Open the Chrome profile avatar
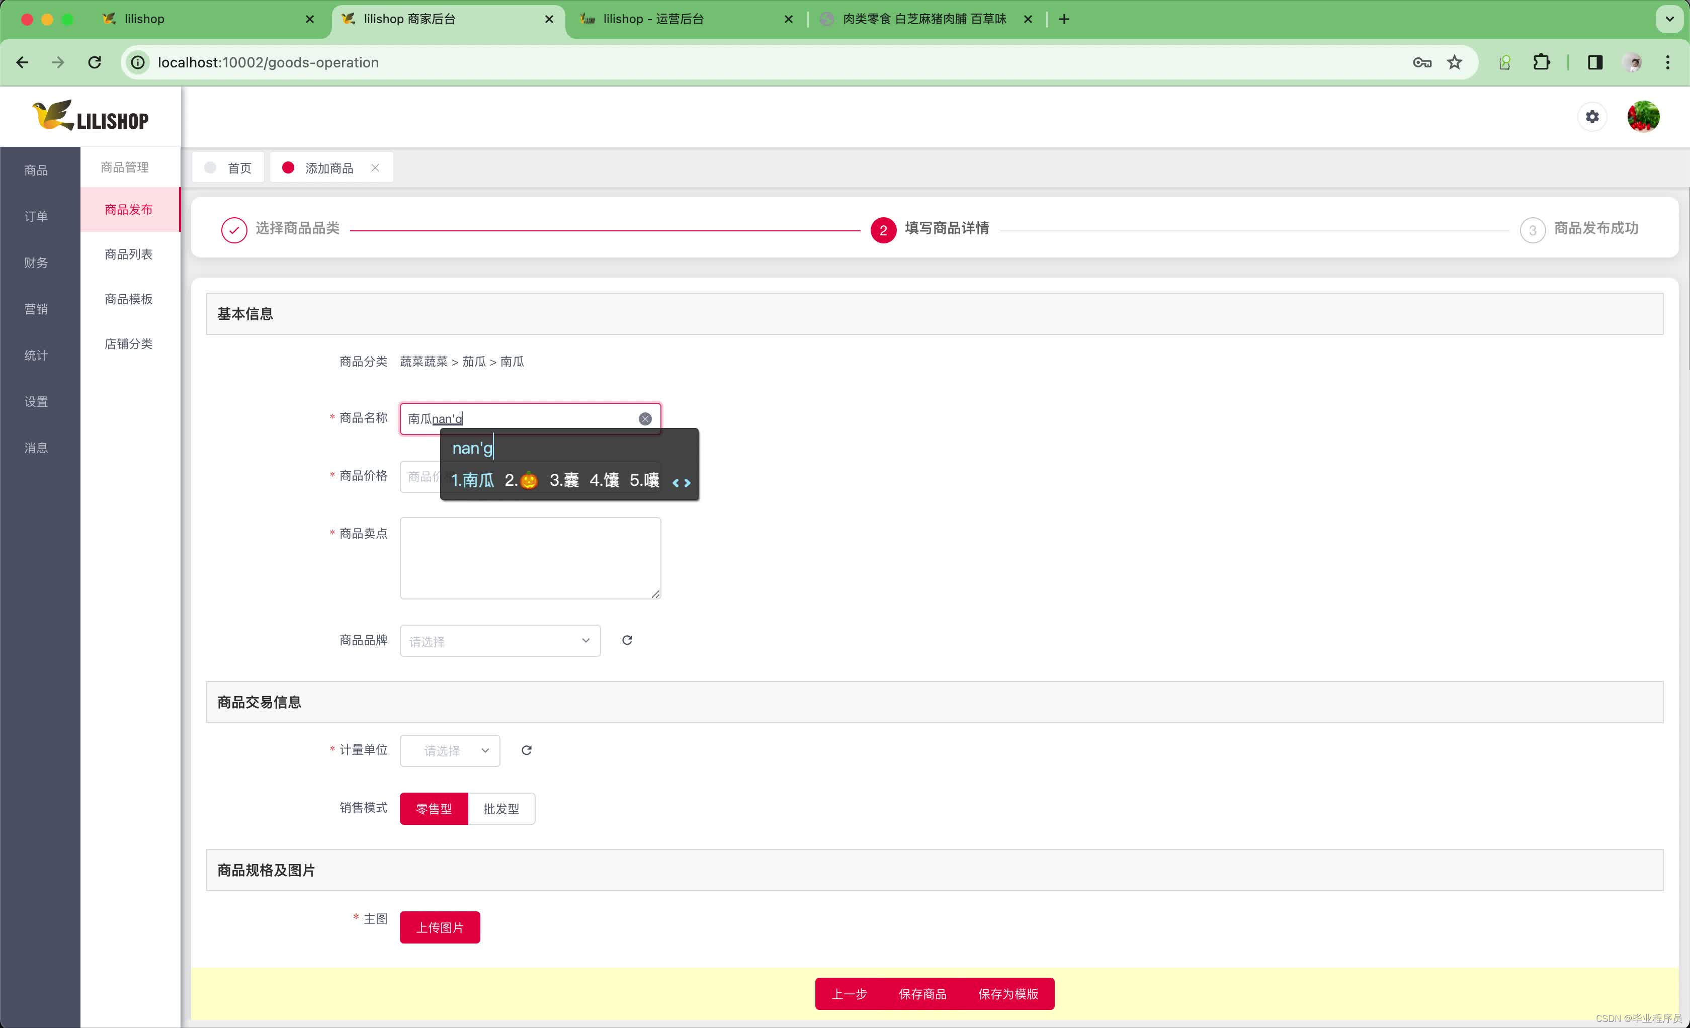Image resolution: width=1690 pixels, height=1028 pixels. (x=1632, y=62)
